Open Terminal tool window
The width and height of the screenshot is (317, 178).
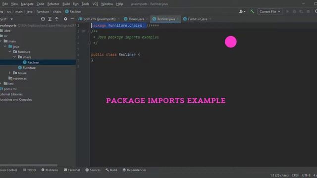[x=72, y=170]
